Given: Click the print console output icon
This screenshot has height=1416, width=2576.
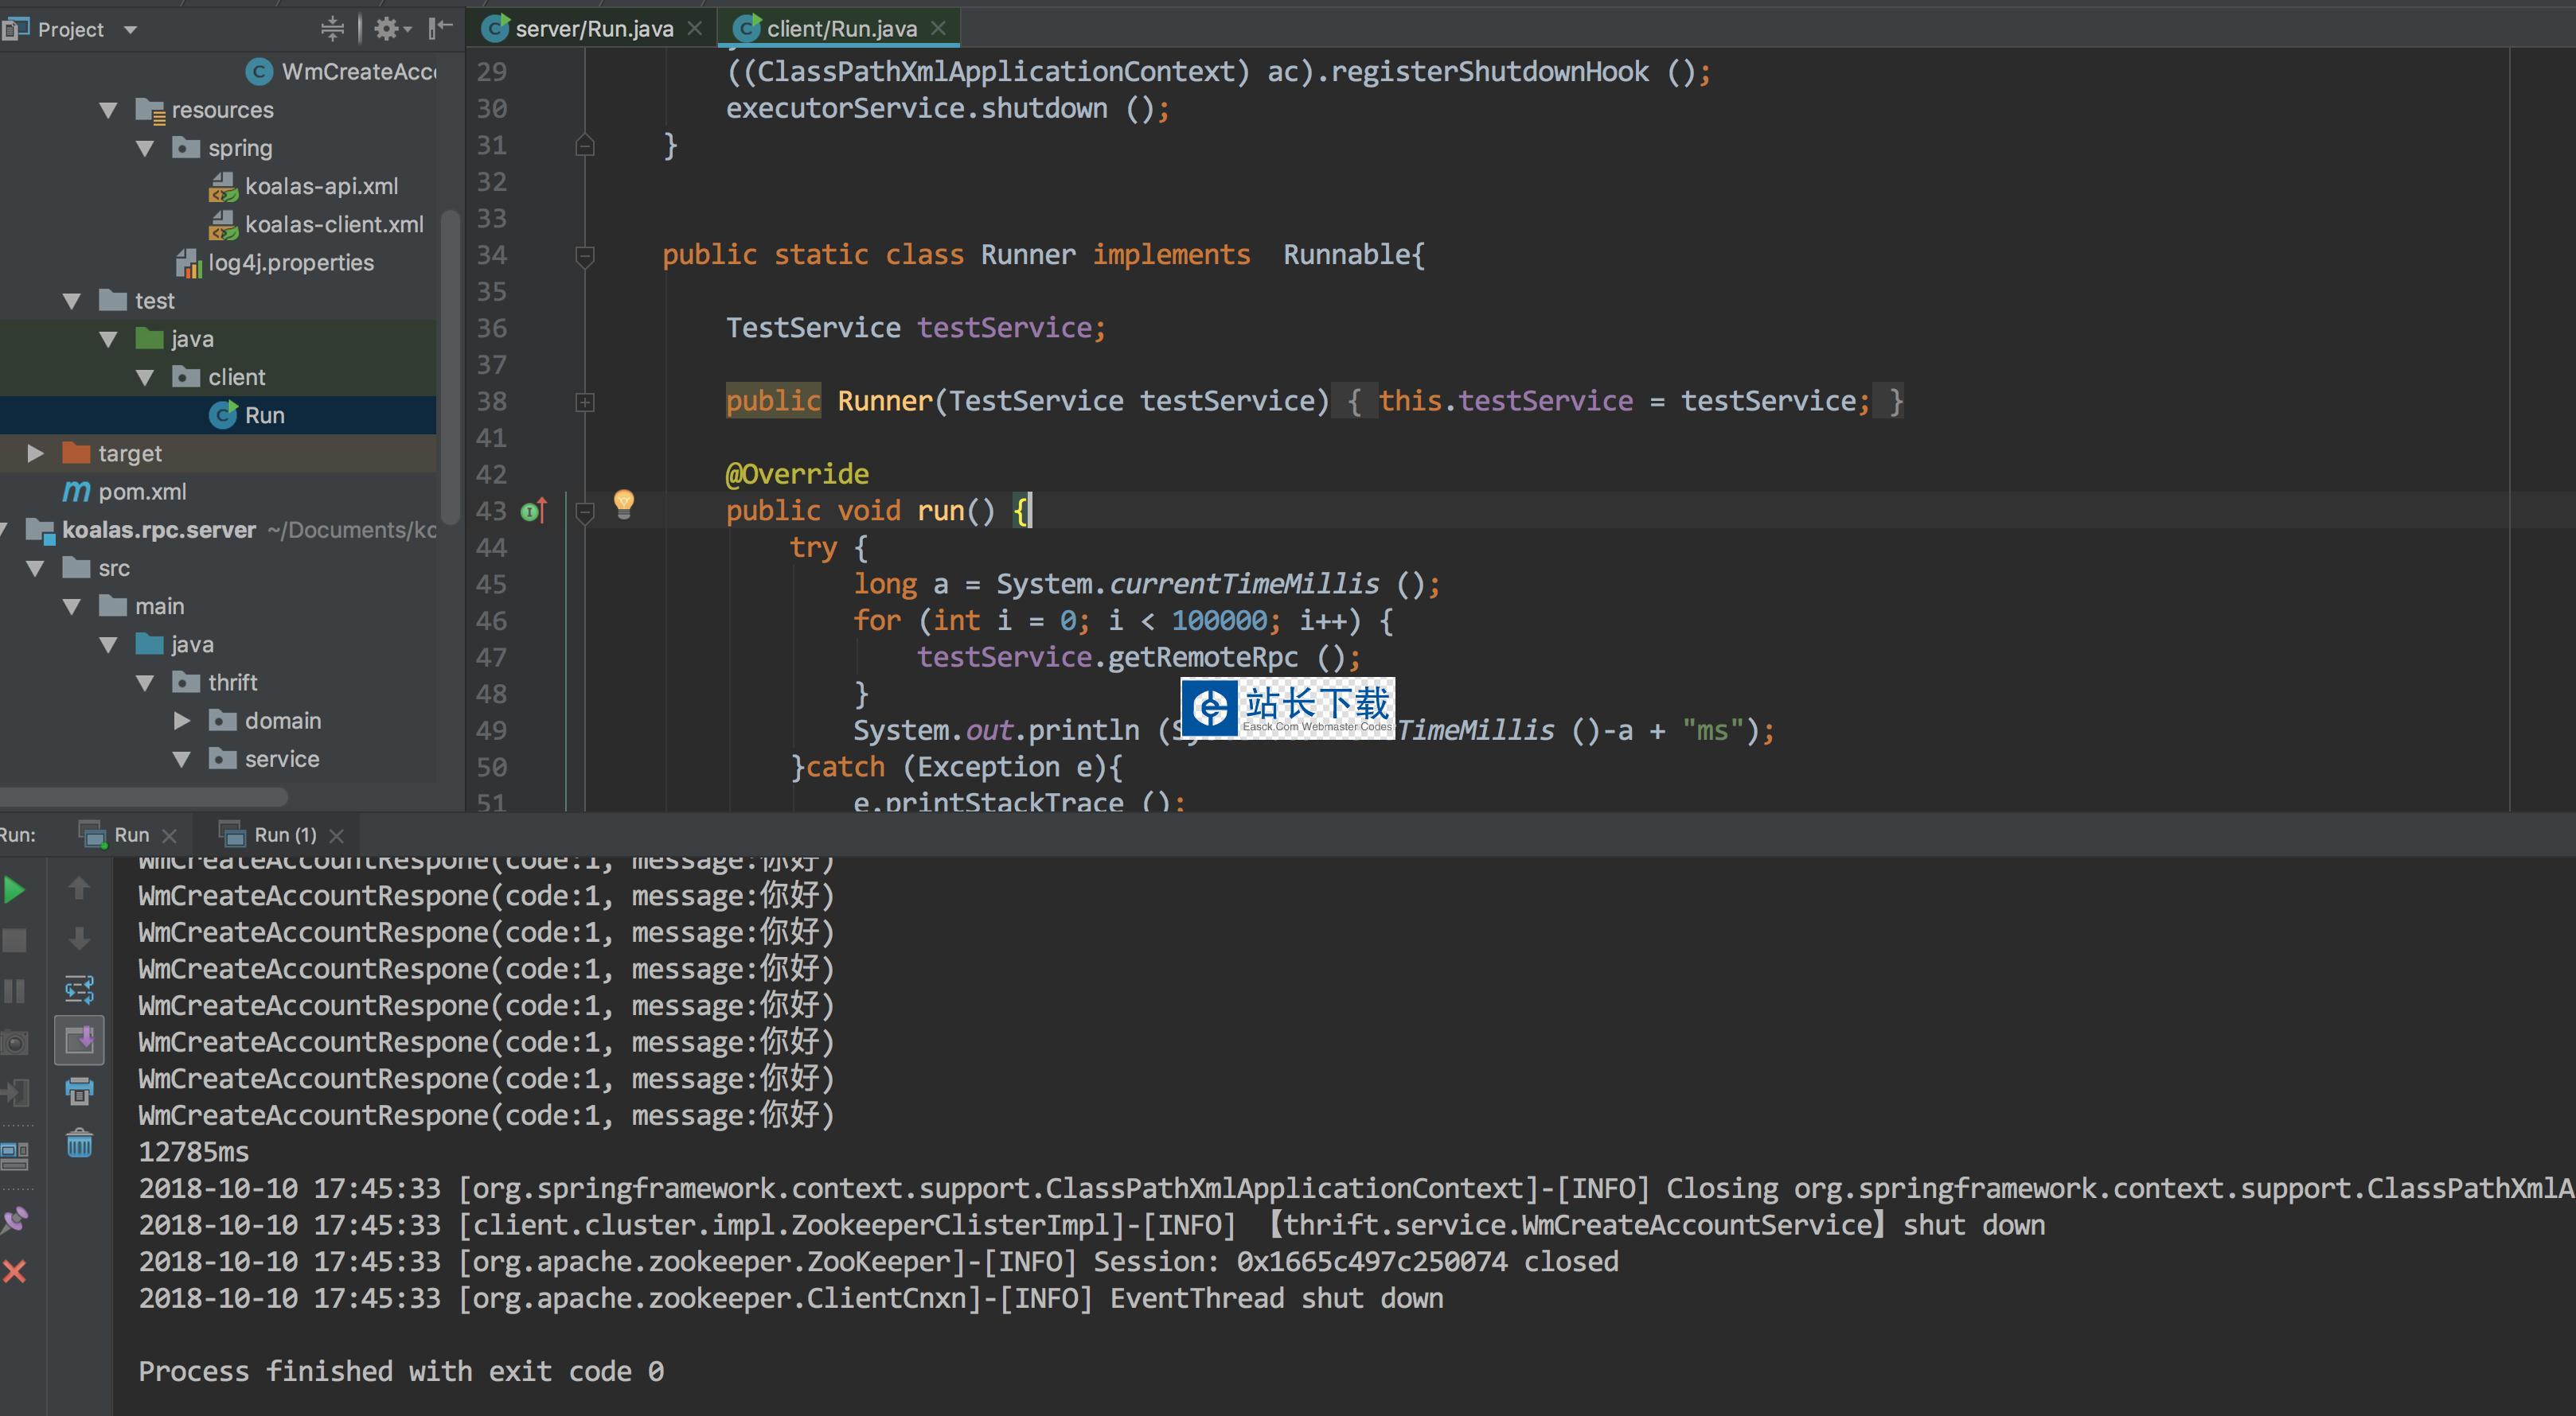Looking at the screenshot, I should tap(79, 1091).
